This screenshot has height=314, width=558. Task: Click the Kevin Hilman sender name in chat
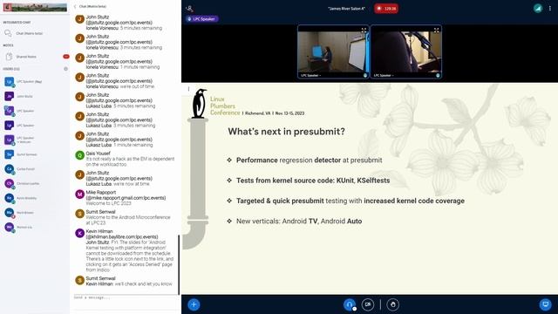99,231
